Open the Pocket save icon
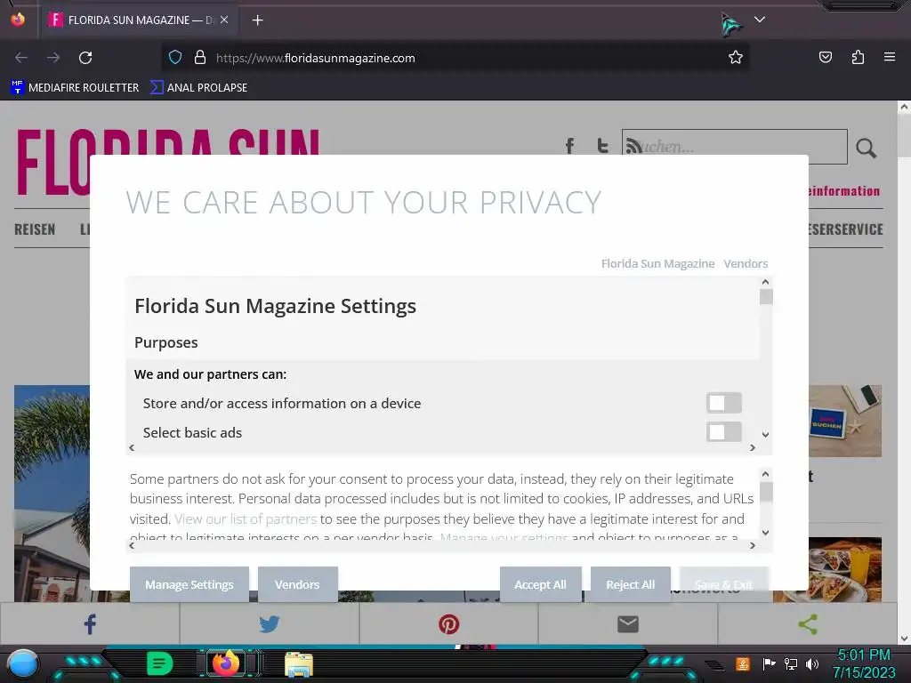The width and height of the screenshot is (911, 683). coord(825,57)
